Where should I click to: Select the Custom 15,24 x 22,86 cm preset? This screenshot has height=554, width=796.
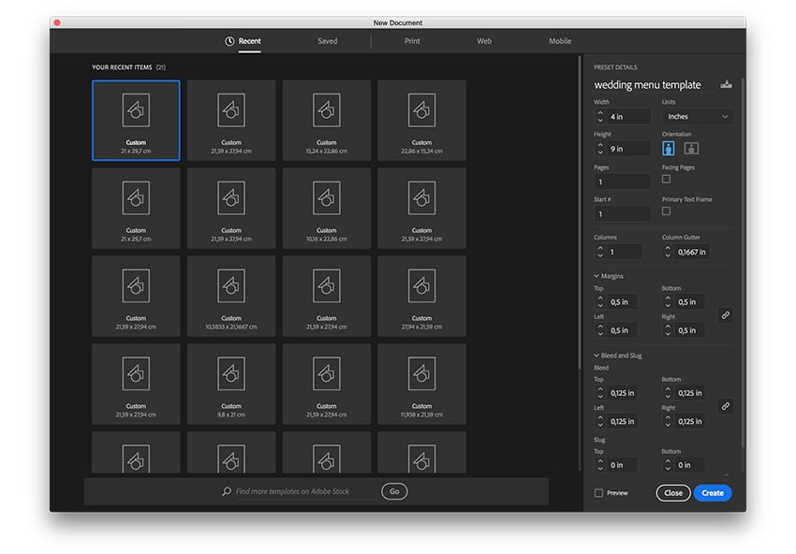pyautogui.click(x=327, y=120)
